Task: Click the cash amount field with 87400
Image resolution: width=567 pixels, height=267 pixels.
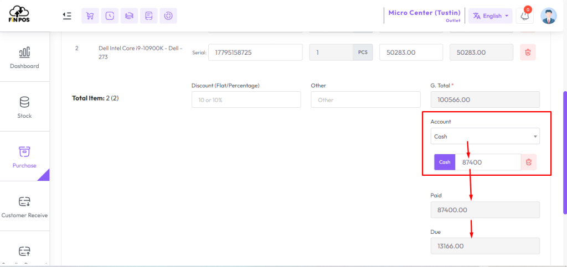Action: coord(488,162)
